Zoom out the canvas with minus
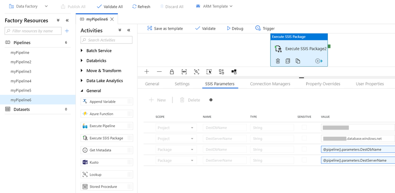 [x=159, y=72]
